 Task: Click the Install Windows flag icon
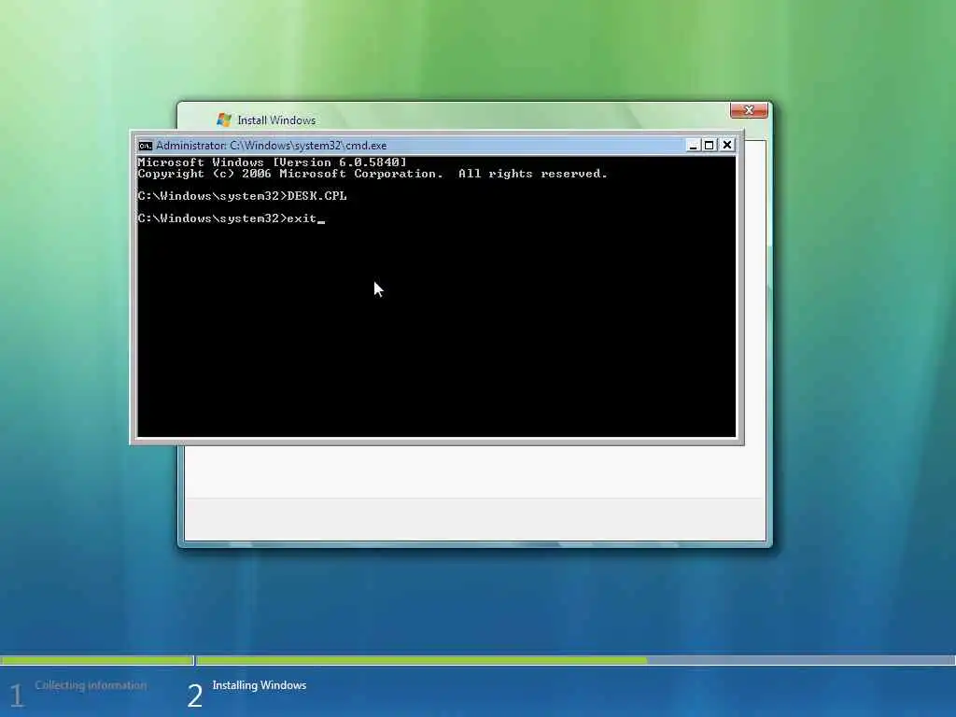tap(224, 120)
